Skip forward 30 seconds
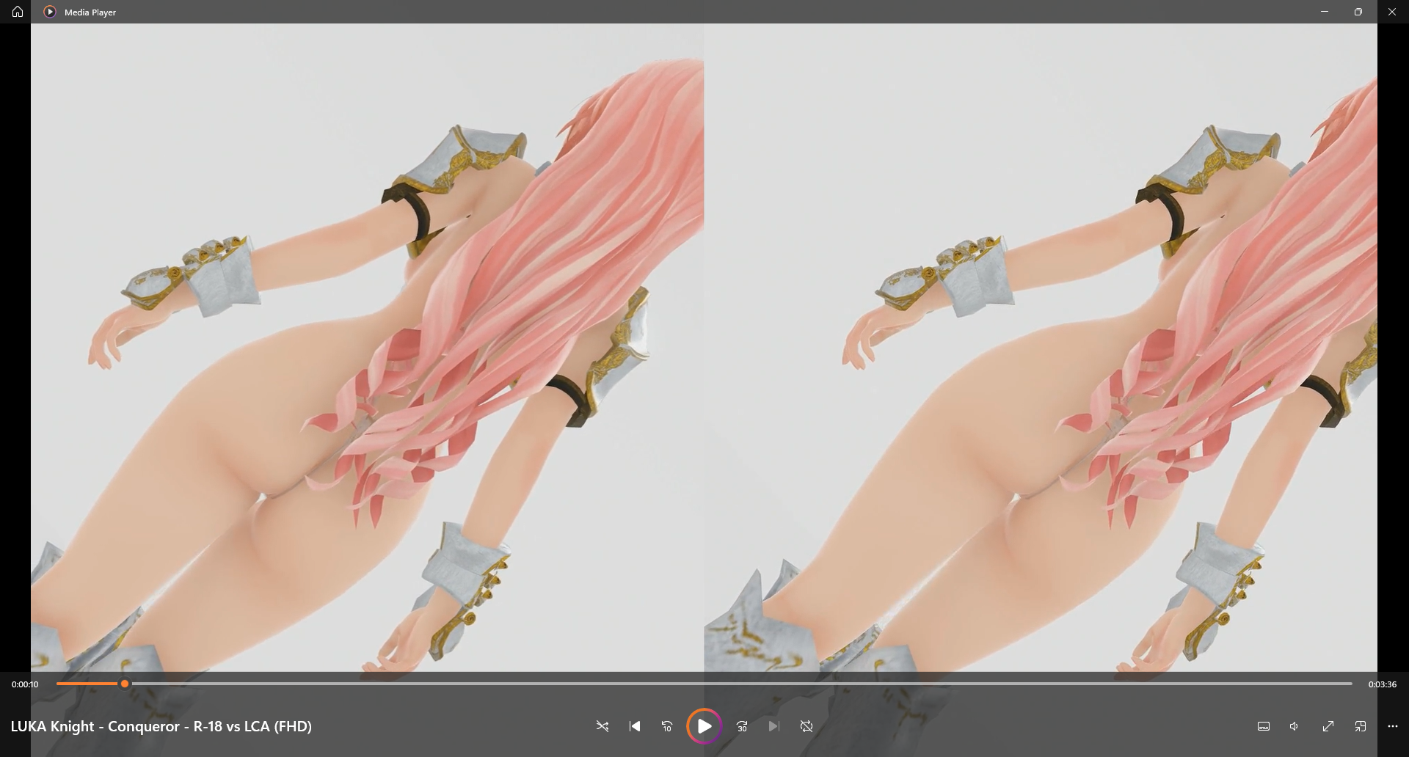The image size is (1409, 757). pos(742,726)
